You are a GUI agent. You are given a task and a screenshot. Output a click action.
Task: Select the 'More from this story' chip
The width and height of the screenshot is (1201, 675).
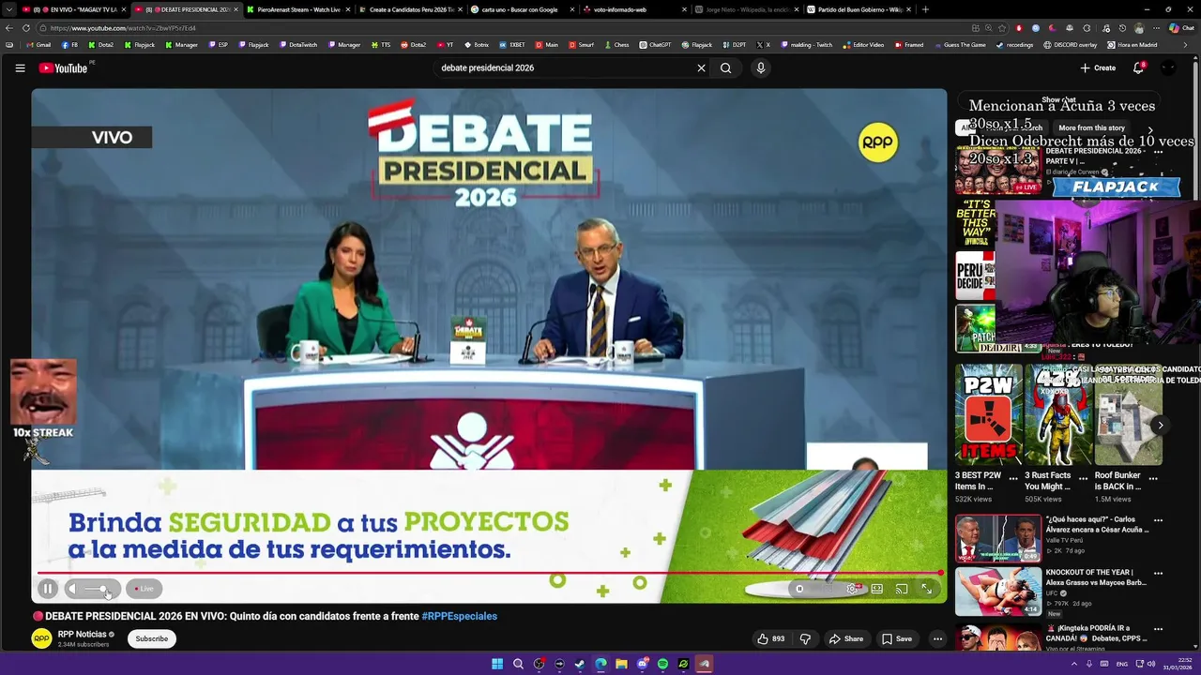pyautogui.click(x=1091, y=127)
